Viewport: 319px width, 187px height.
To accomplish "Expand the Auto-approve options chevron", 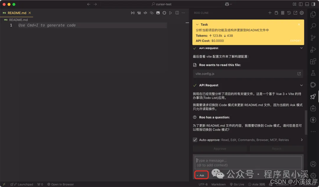I will tap(302, 140).
